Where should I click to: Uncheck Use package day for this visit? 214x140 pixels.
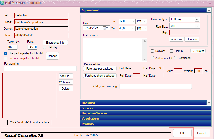(x=6, y=53)
